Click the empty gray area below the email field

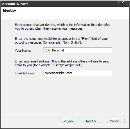pyautogui.click(x=65, y=95)
